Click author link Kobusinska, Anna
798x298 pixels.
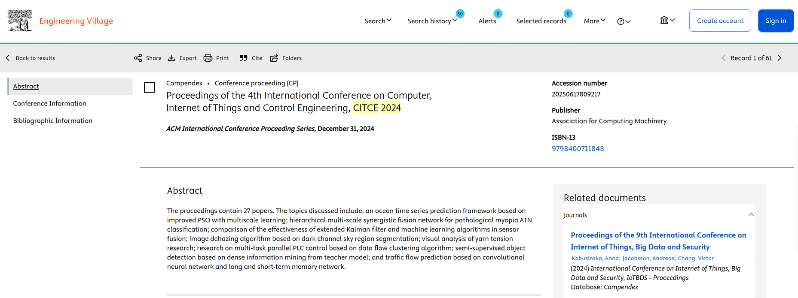[595, 258]
